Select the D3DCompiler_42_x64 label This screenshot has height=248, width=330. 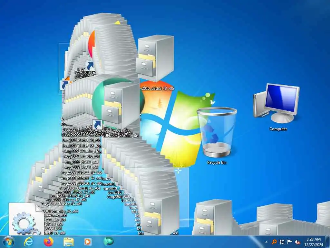point(60,211)
